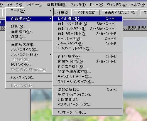Open カンバスサイズ(S)... dialog
The height and width of the screenshot is (121, 147).
click(x=29, y=50)
